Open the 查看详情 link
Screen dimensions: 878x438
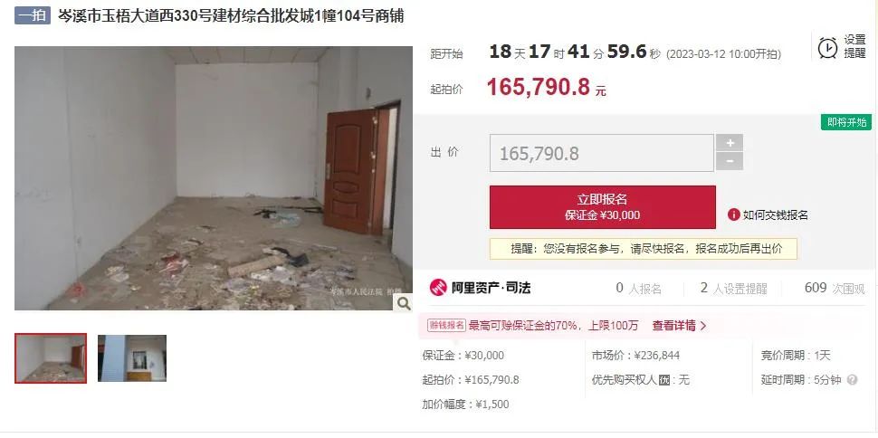[x=679, y=326]
